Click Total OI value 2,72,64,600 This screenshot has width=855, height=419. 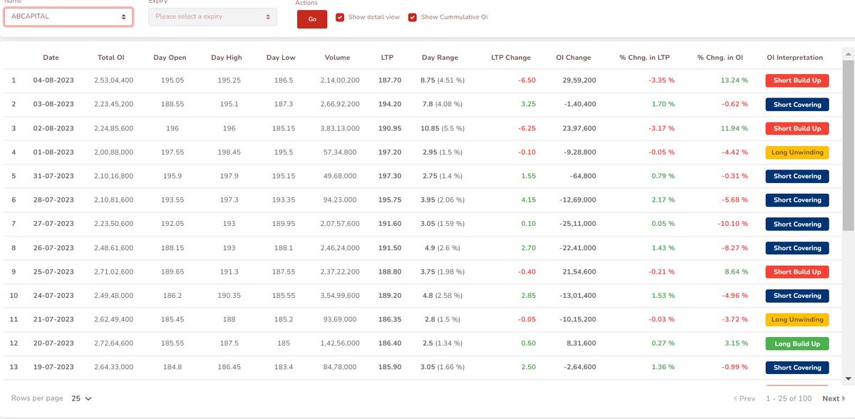[x=113, y=343]
